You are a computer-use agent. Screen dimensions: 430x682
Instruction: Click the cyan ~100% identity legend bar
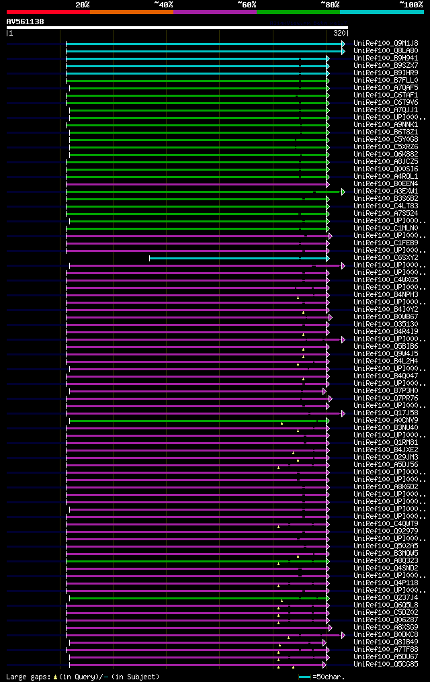pyautogui.click(x=382, y=12)
